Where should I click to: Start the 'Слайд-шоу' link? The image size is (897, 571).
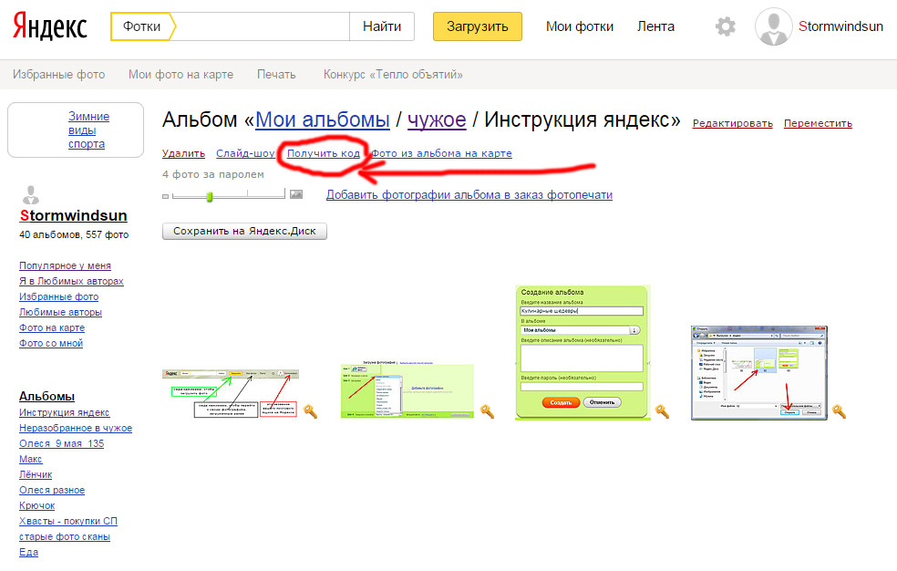(x=245, y=153)
